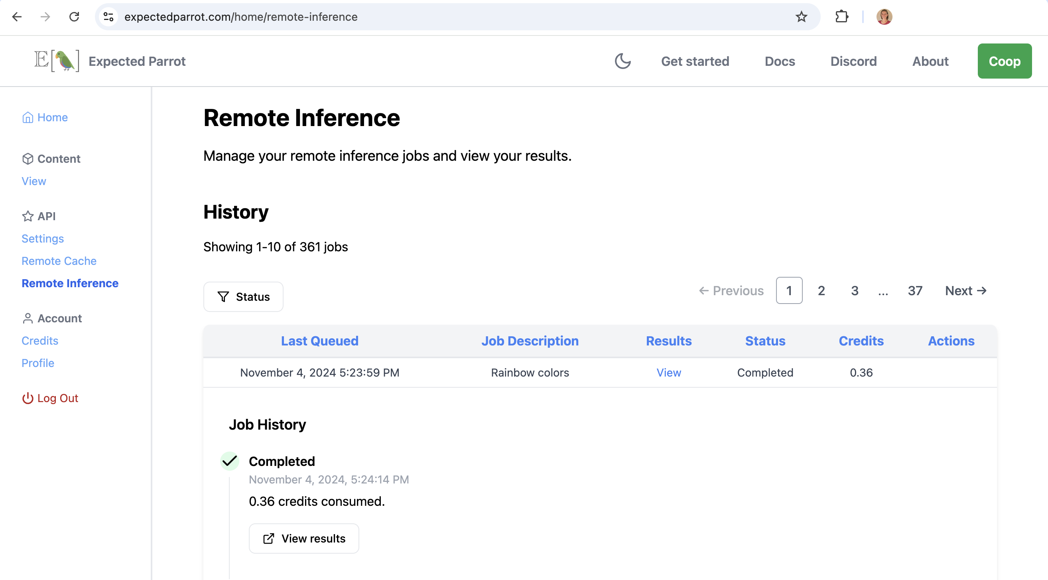
Task: Select the Discord navigation menu item
Action: tap(854, 61)
